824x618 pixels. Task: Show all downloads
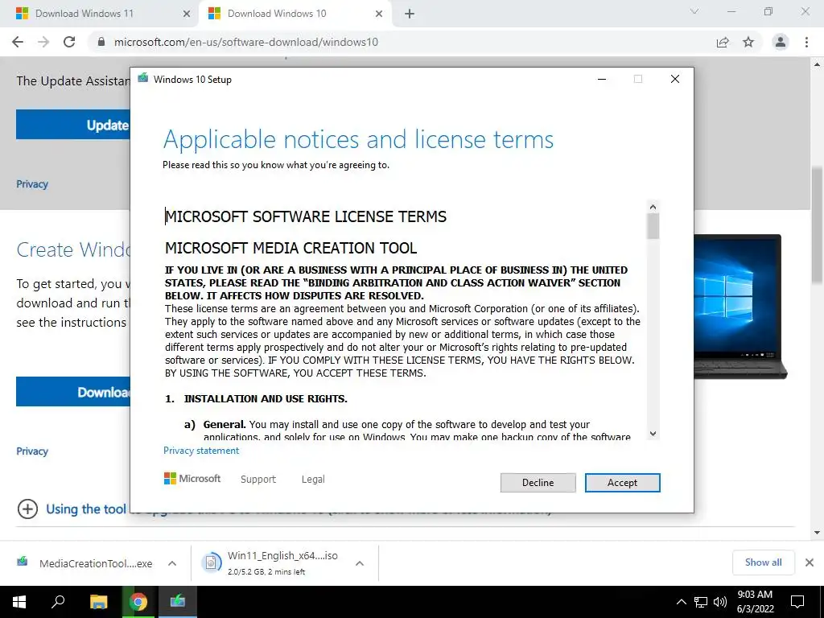(763, 562)
